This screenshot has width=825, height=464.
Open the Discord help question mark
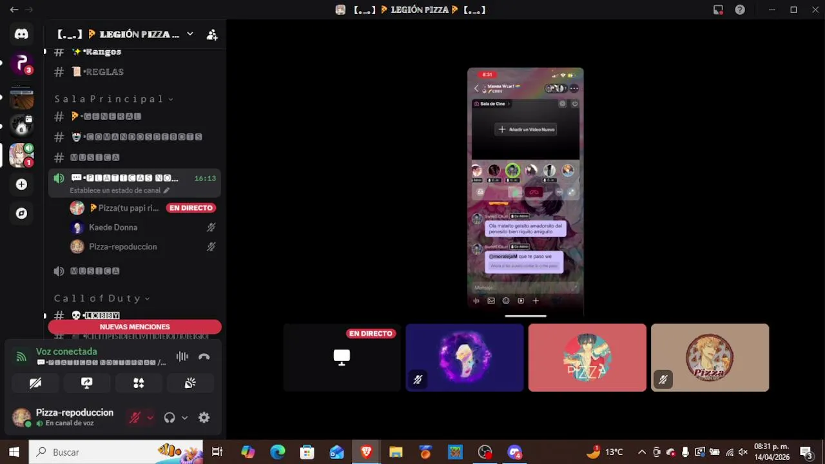click(740, 10)
